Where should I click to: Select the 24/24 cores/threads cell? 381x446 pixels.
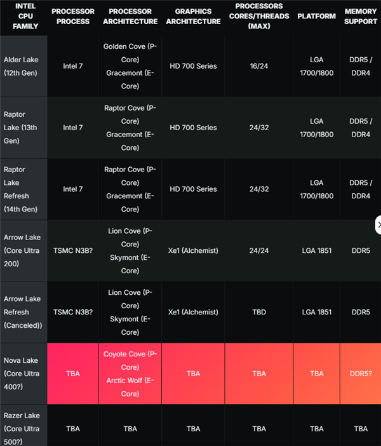coord(258,250)
